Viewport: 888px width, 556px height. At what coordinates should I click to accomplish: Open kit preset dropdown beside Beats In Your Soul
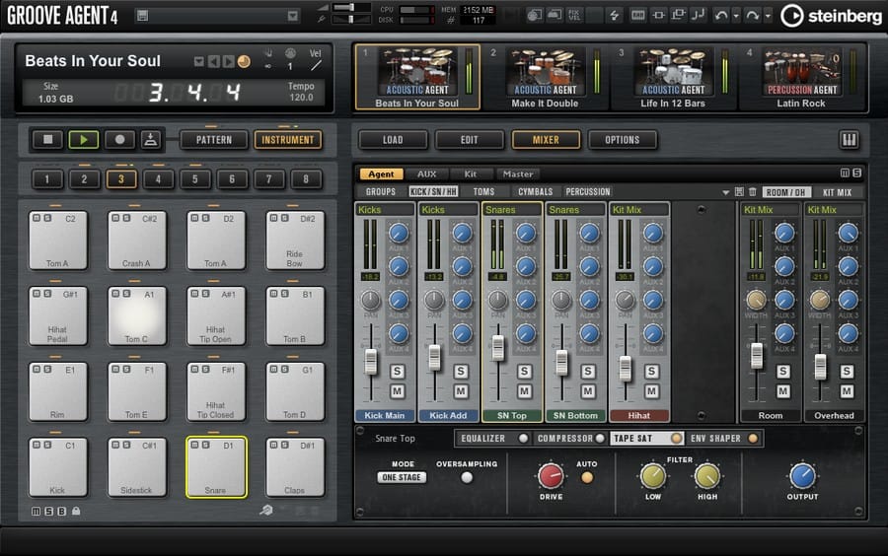(198, 61)
